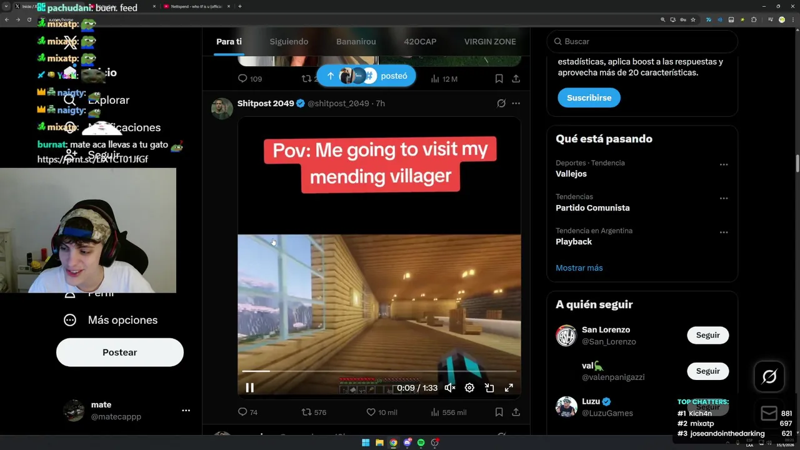This screenshot has height=450, width=800.
Task: Open comments with 109 replies on top post
Action: 250,79
